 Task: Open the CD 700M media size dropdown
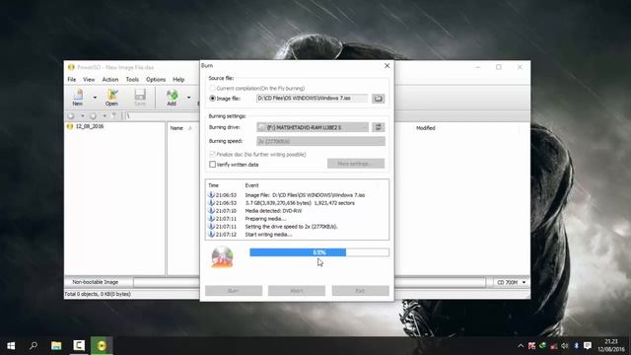point(511,283)
